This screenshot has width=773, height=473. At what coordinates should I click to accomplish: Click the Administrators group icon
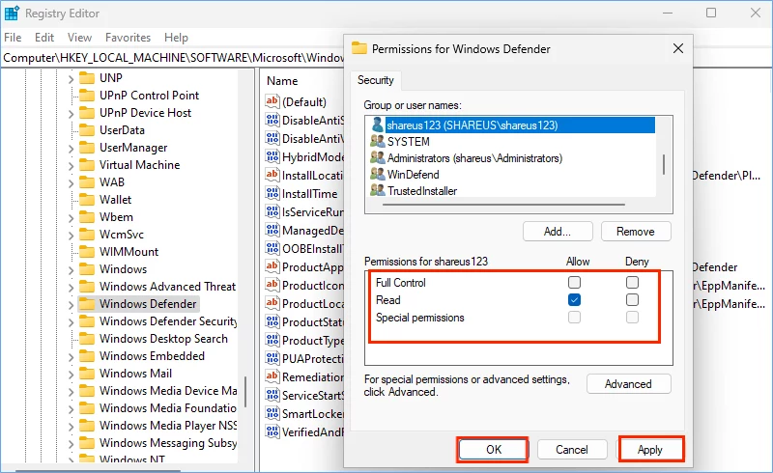[378, 157]
